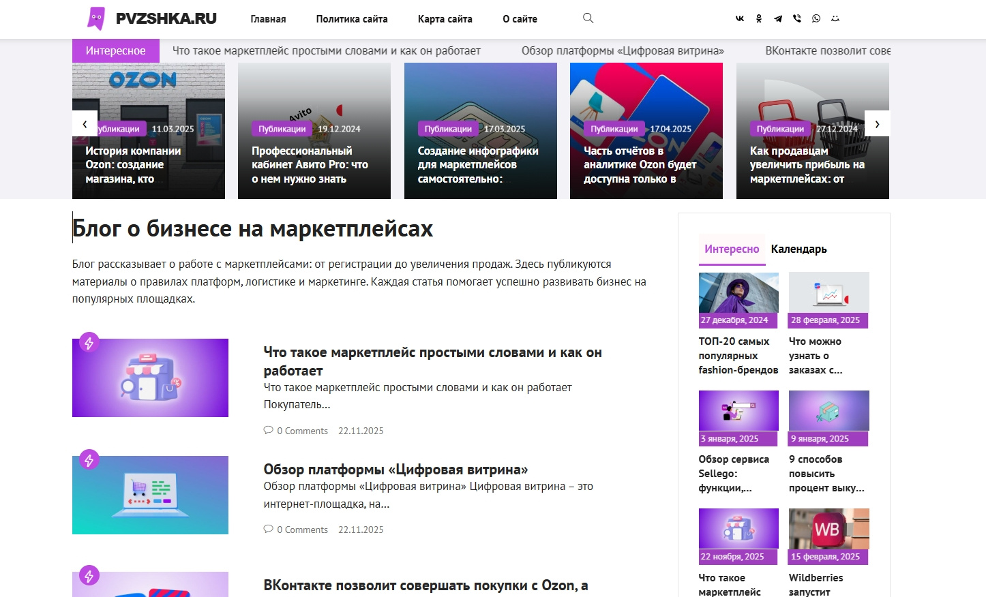Click date 17.04.2025 on the Ozon analytics slide

pos(670,129)
